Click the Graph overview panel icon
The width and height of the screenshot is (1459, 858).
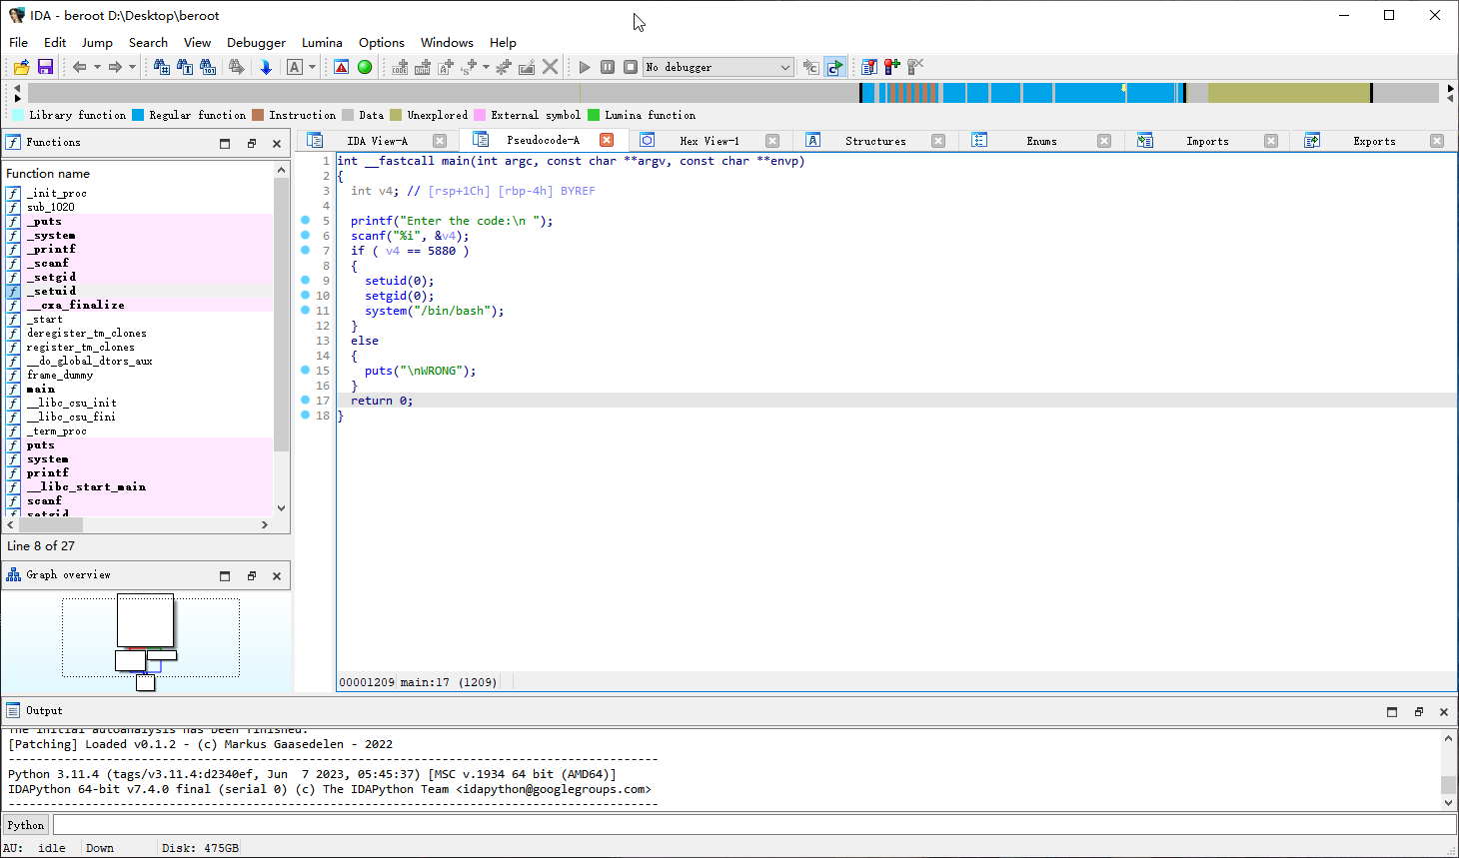coord(13,575)
